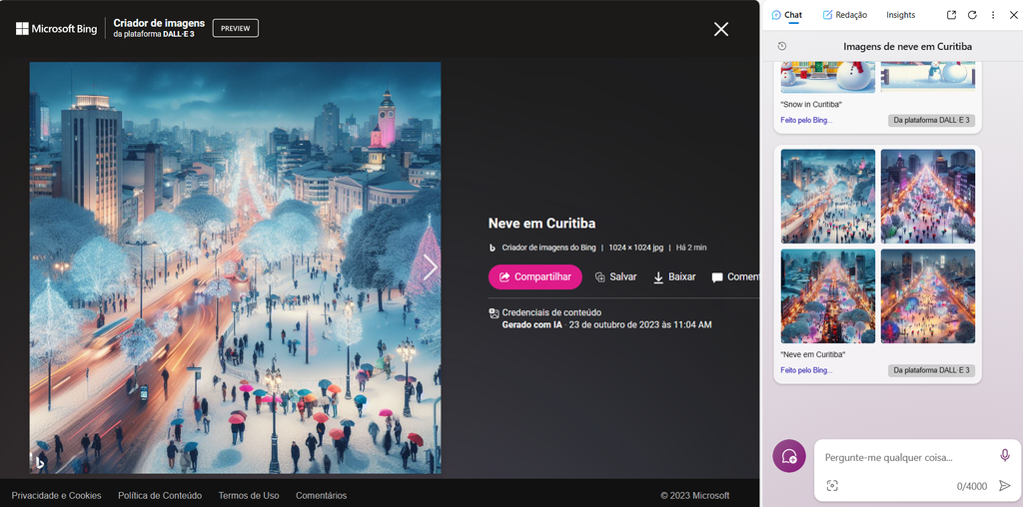Select the Chat tab

coord(786,15)
